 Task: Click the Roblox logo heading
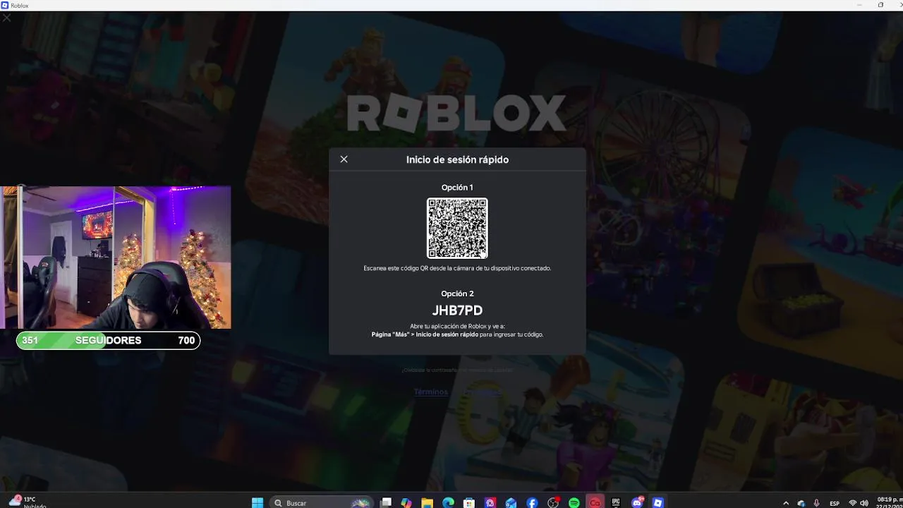[x=456, y=114]
